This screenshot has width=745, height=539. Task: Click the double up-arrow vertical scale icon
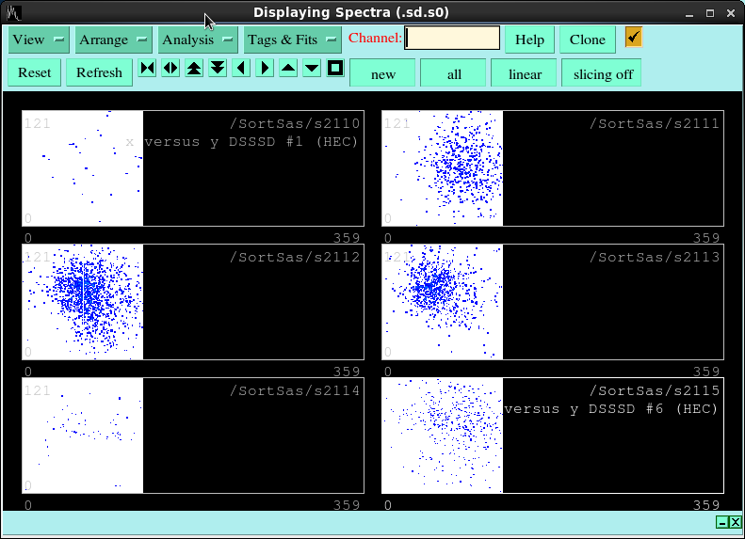[x=194, y=69]
